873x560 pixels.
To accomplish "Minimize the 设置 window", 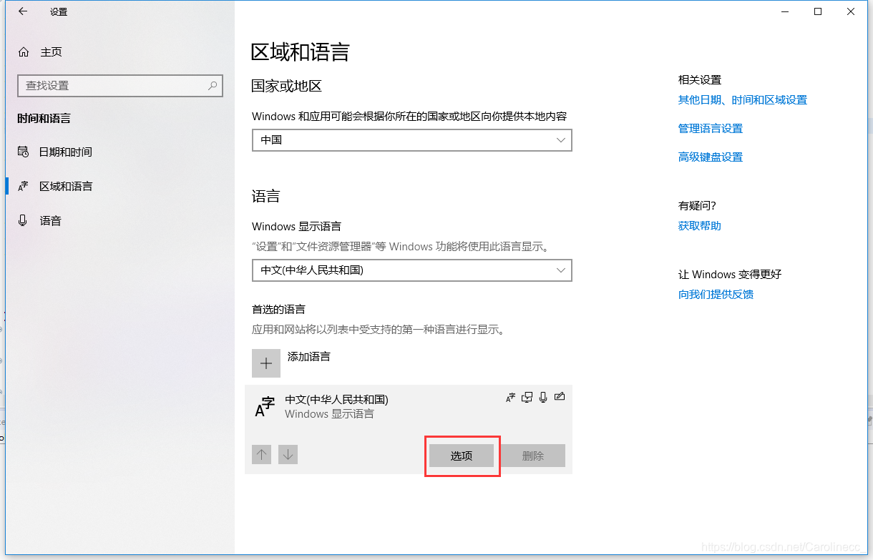I will point(785,11).
